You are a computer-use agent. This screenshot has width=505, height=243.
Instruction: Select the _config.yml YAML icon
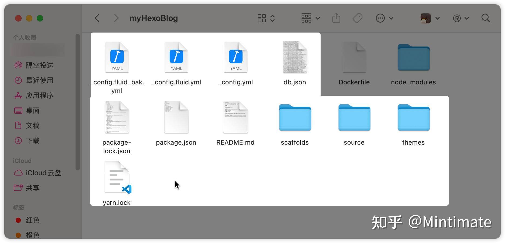point(236,57)
